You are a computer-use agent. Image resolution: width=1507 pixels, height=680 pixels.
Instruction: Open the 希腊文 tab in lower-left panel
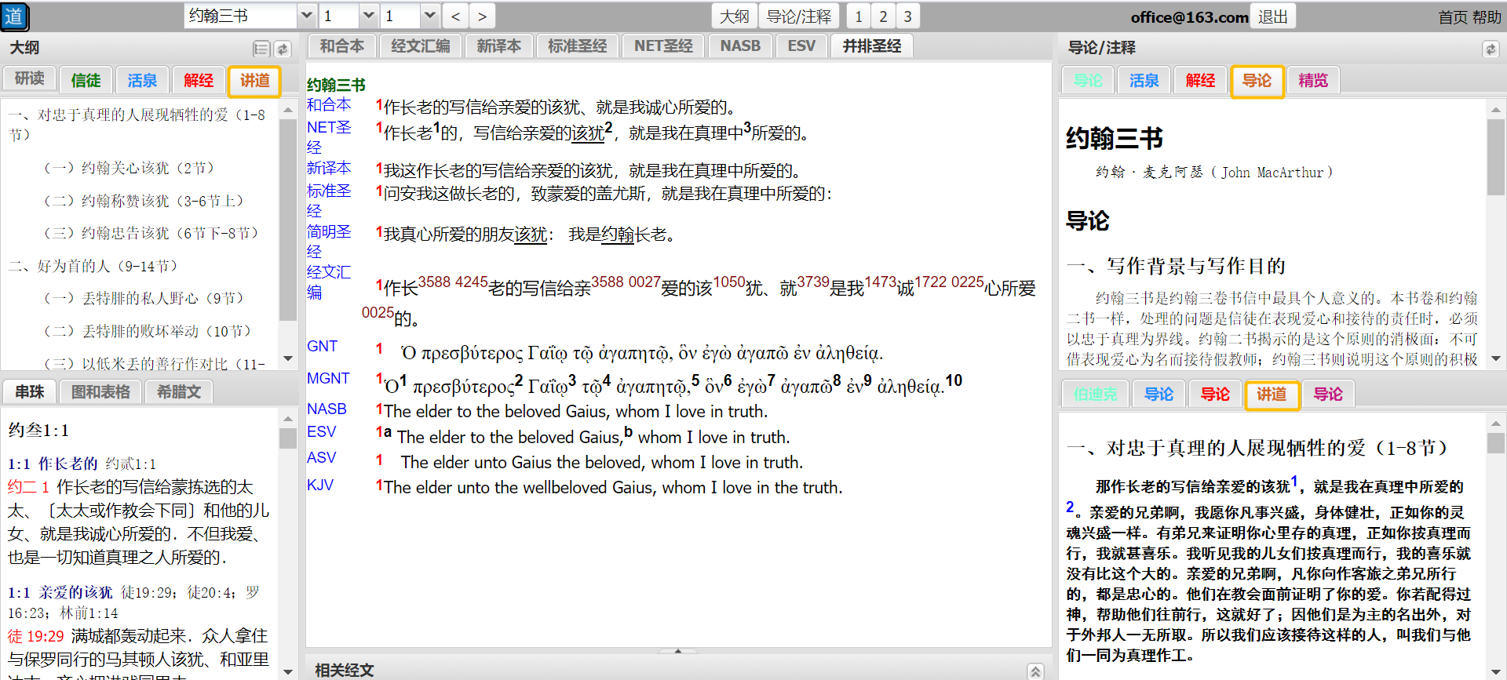[178, 391]
